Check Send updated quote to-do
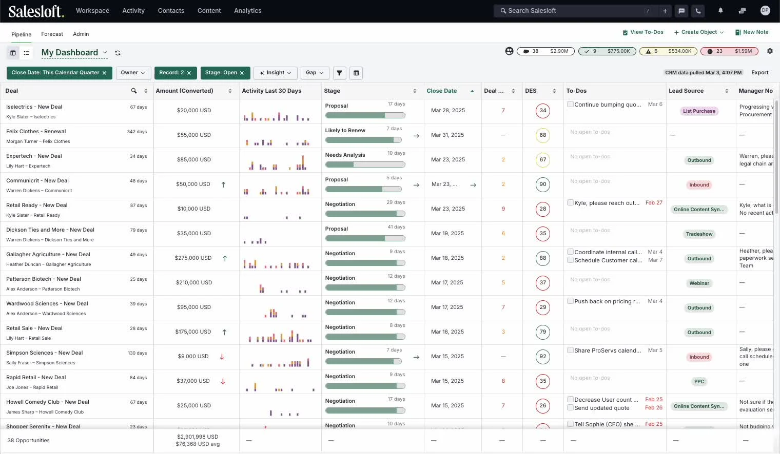Viewport: 780px width, 454px height. pos(570,407)
